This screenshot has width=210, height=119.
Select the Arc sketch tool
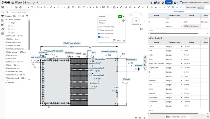(x=45, y=7)
